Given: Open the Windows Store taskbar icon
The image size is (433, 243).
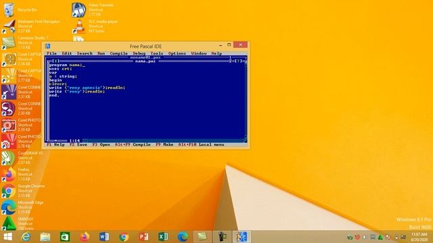Looking at the screenshot, I should click(x=65, y=237).
